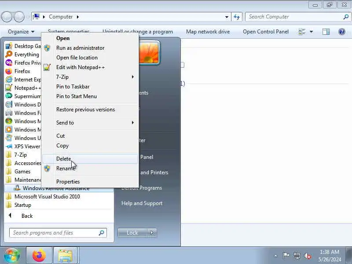Click the refresh button beside the address bar

coord(237,17)
